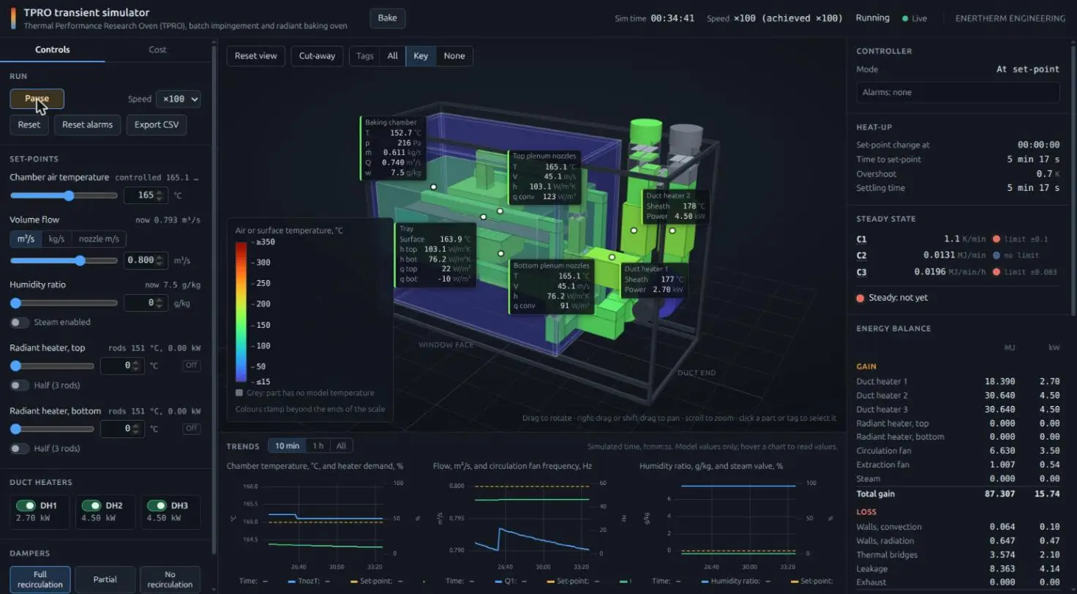Select No recirculation damper setting
Image resolution: width=1077 pixels, height=594 pixels.
tap(170, 579)
